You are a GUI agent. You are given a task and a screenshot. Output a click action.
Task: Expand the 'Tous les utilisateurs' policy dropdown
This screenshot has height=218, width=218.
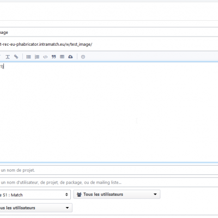click(x=117, y=194)
